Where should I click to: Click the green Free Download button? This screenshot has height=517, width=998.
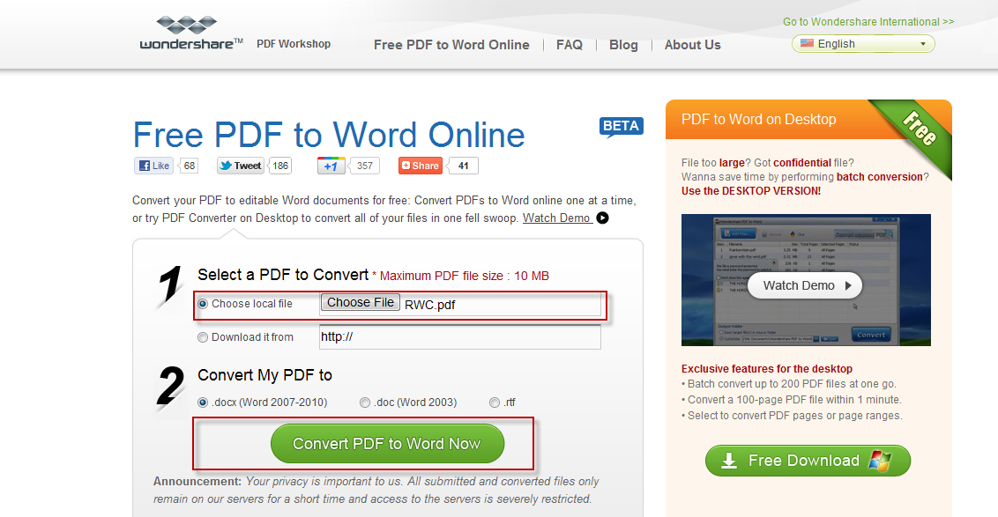click(x=808, y=461)
